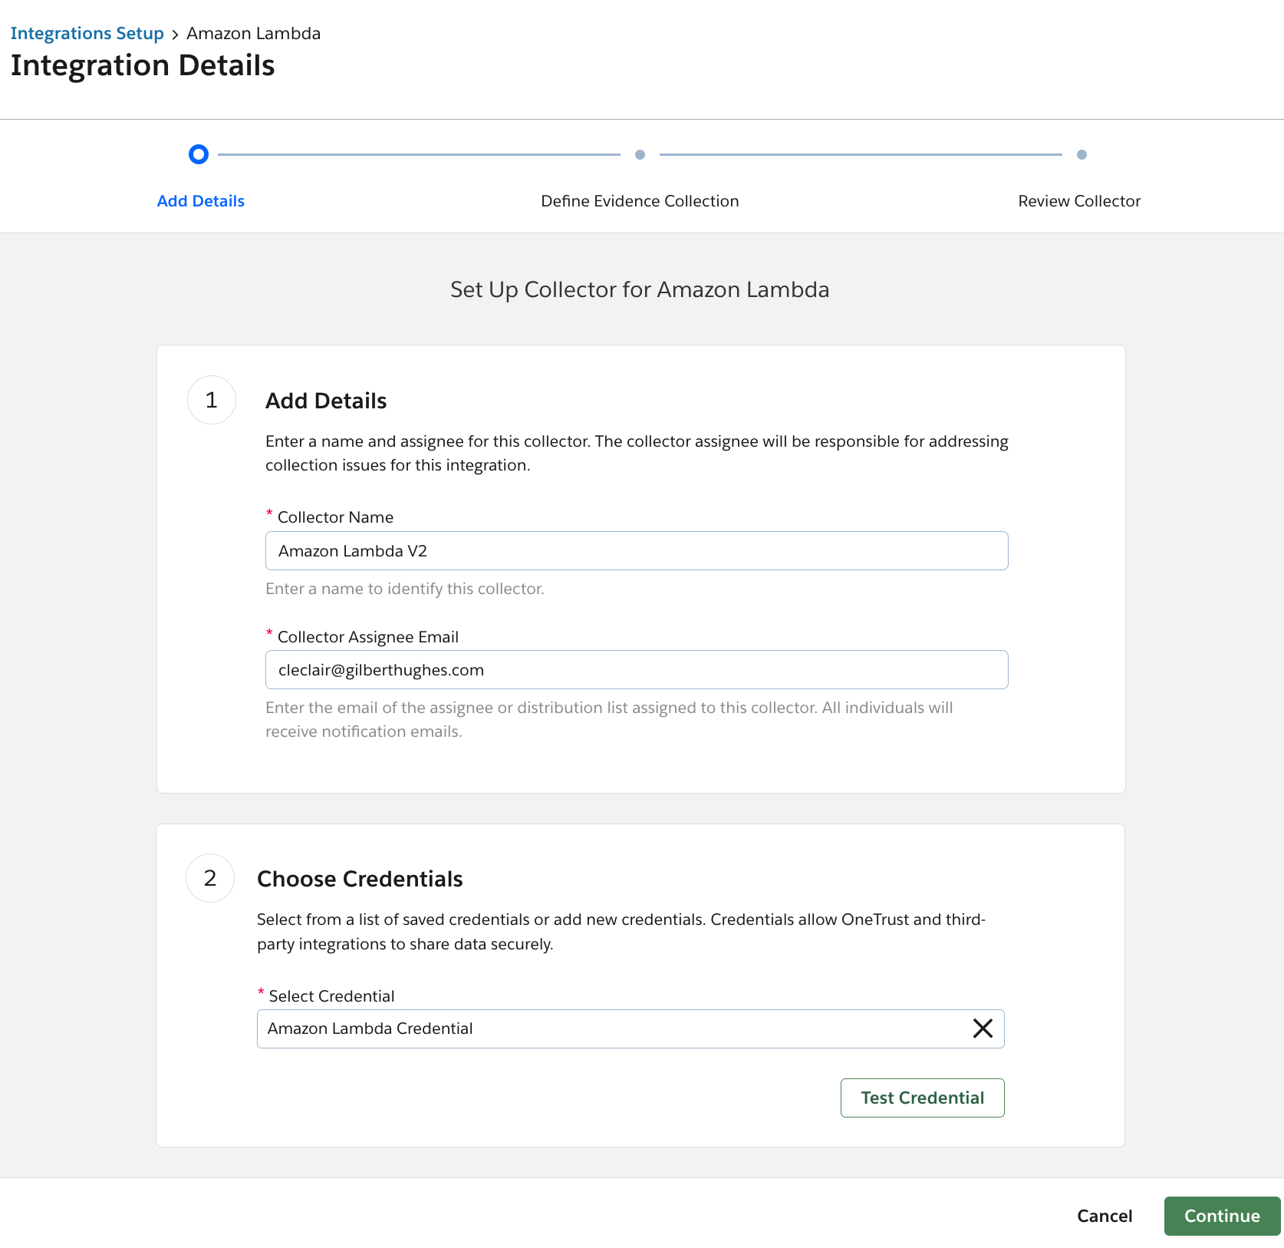Click the active Add Details step circle
Image resolution: width=1284 pixels, height=1248 pixels.
pyautogui.click(x=199, y=154)
